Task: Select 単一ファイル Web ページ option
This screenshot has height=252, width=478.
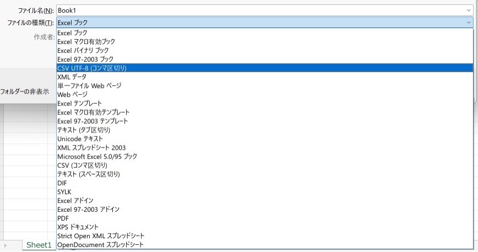Action: (x=264, y=86)
